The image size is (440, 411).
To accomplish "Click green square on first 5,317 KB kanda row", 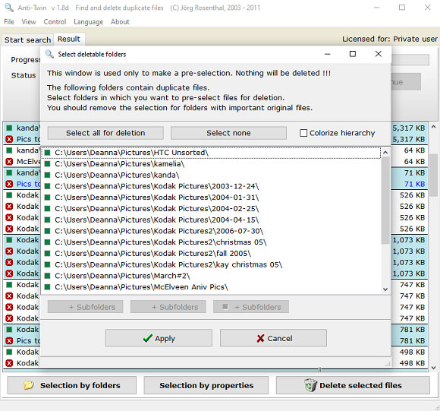I will click(x=9, y=128).
